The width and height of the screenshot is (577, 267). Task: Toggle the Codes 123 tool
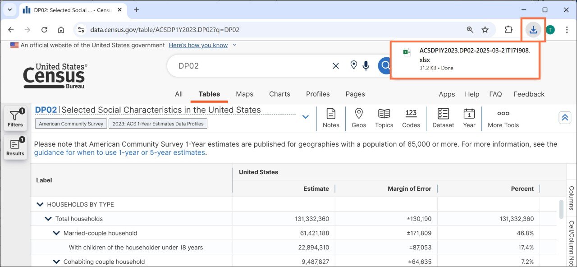click(x=411, y=118)
